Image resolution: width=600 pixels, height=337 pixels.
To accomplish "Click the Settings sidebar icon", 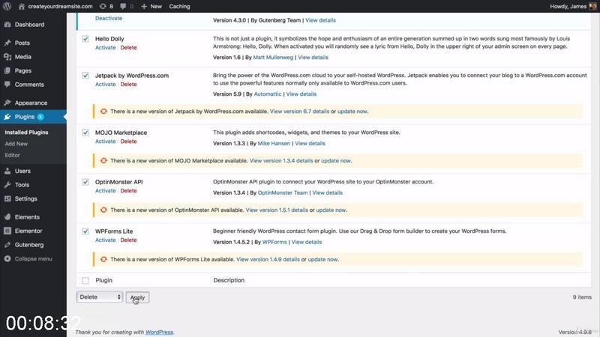I will pos(7,198).
